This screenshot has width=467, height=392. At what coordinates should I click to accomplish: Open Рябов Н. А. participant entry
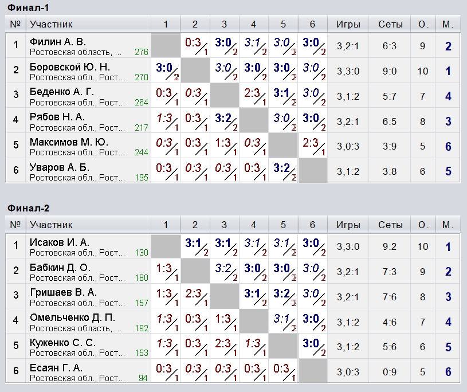57,117
